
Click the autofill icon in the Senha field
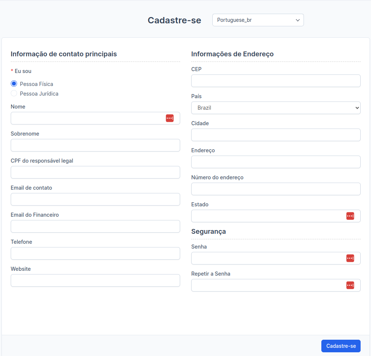coord(350,258)
